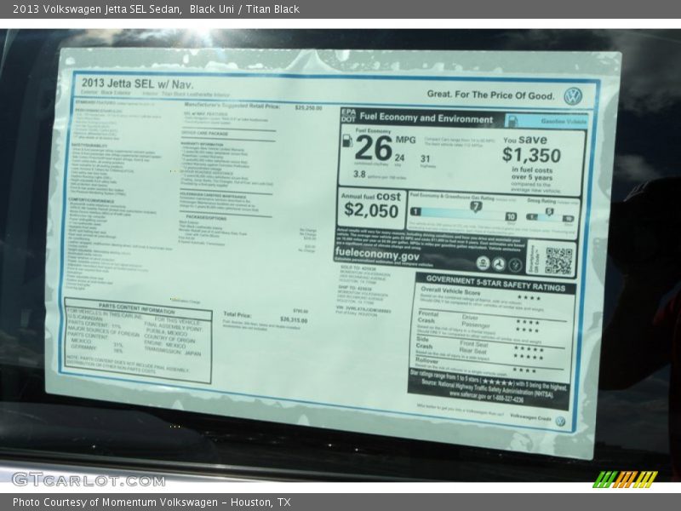681x511 pixels.
Task: Click "Fuel Economy and Environment" header
Action: coord(426,118)
